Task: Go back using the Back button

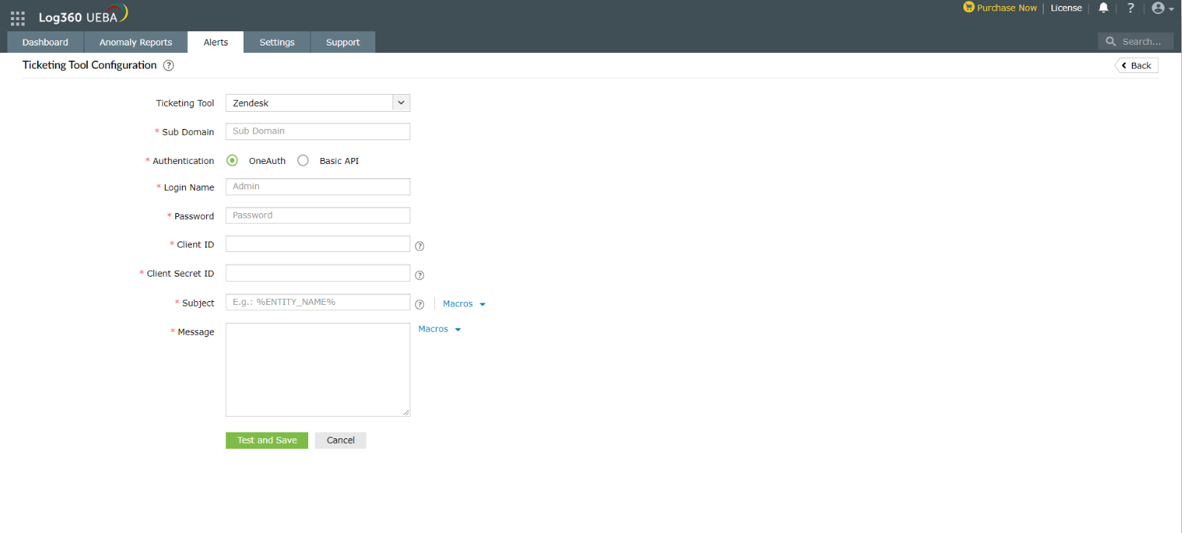Action: 1136,66
